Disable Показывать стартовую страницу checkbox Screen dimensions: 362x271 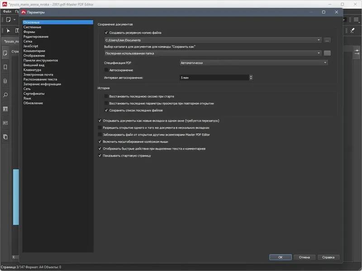pos(100,156)
